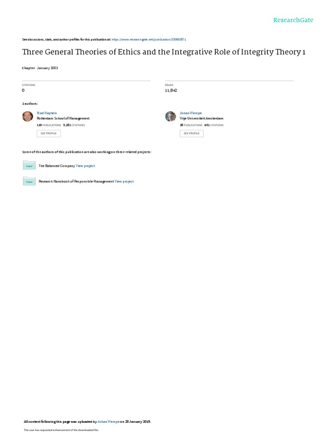Click the project icon beside The Balanced Company

29,165
